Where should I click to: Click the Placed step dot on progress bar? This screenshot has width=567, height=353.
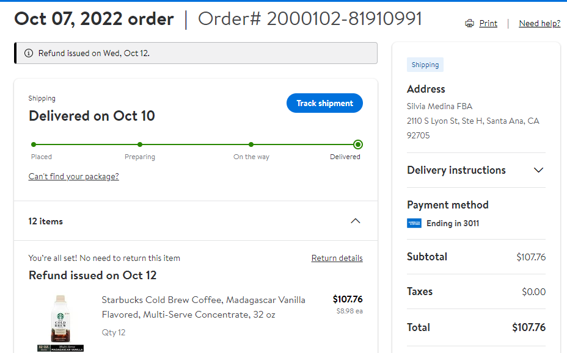tap(34, 144)
